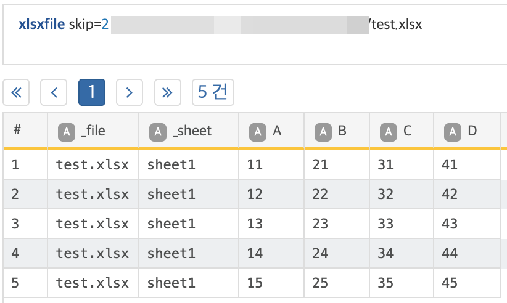
Task: Click the test.xlsx cell in row 3
Action: [x=93, y=224]
